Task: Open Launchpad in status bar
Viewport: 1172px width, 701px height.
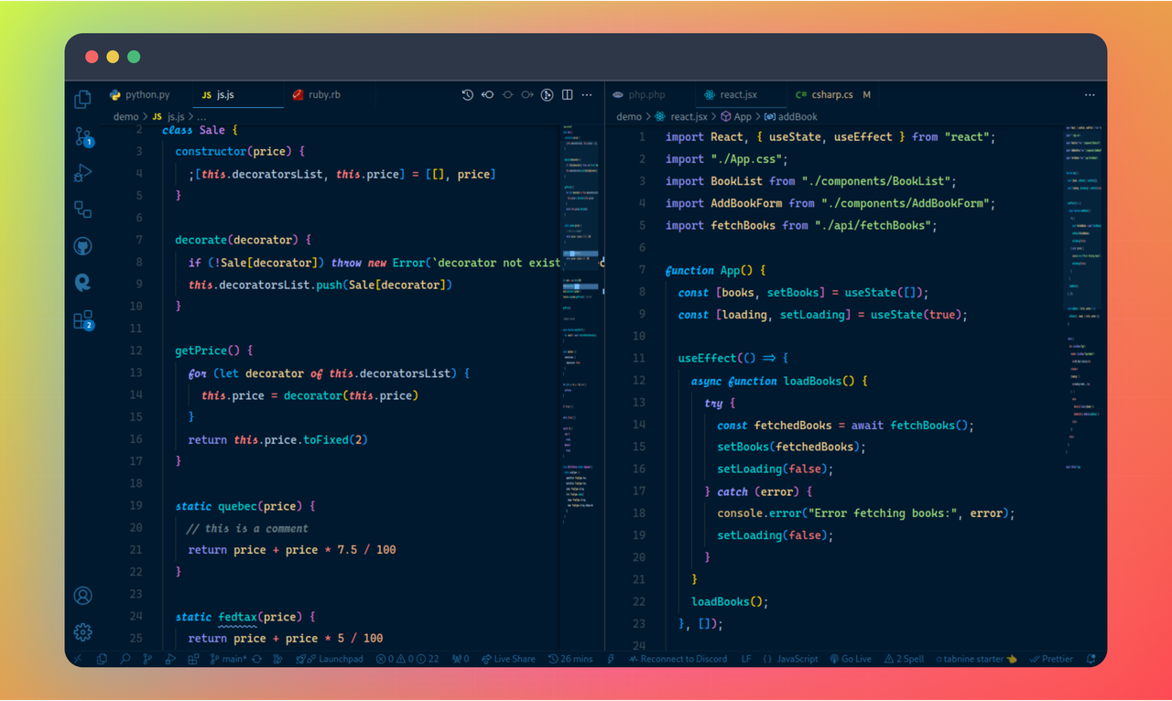Action: click(x=330, y=659)
